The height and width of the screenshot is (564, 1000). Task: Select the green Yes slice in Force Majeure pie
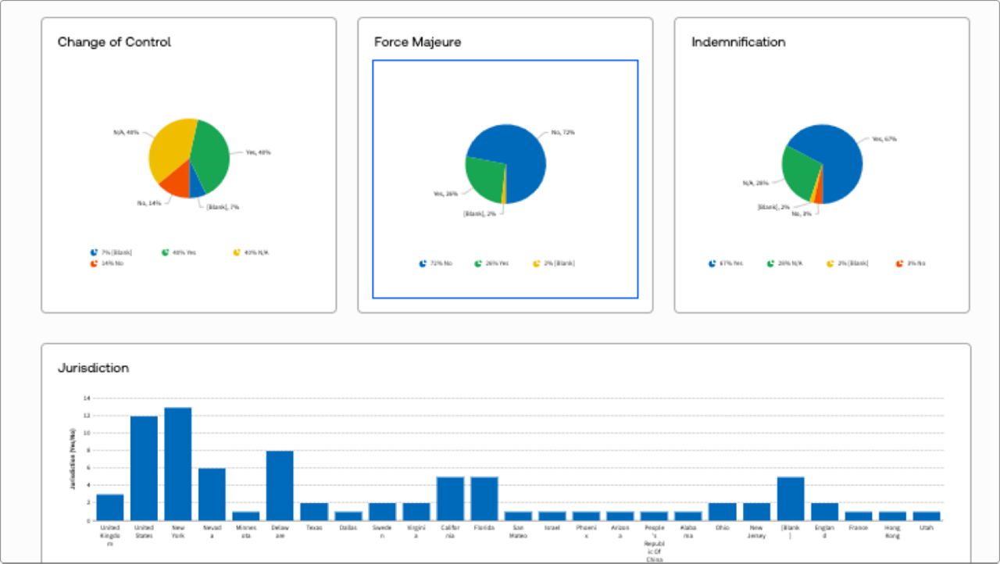pos(484,176)
